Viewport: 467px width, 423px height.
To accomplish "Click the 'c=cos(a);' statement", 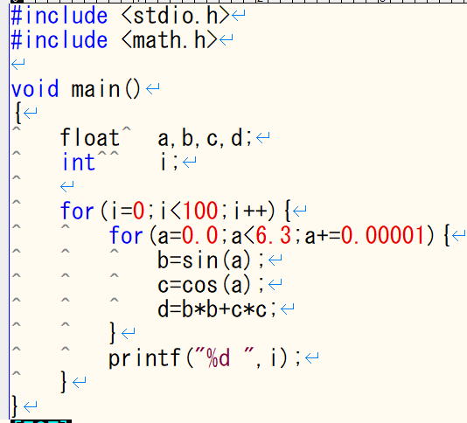I will point(211,285).
